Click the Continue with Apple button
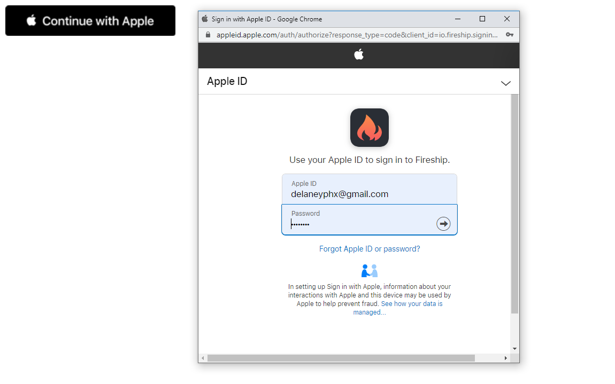The width and height of the screenshot is (615, 384). point(90,20)
